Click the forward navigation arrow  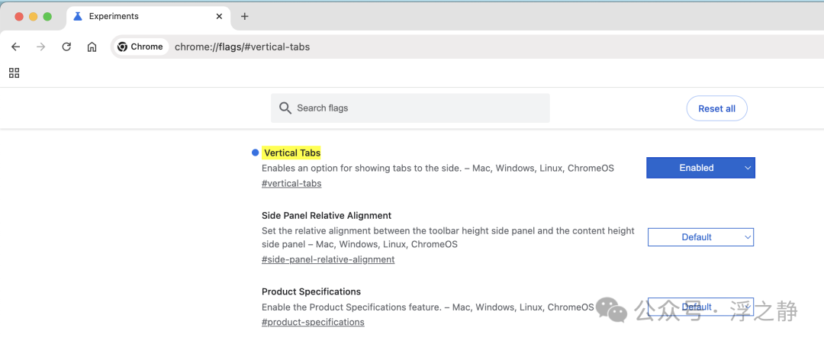[41, 47]
